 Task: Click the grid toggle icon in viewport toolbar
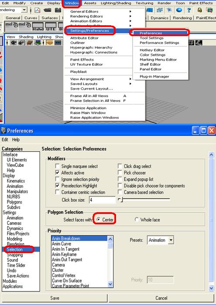(50, 43)
